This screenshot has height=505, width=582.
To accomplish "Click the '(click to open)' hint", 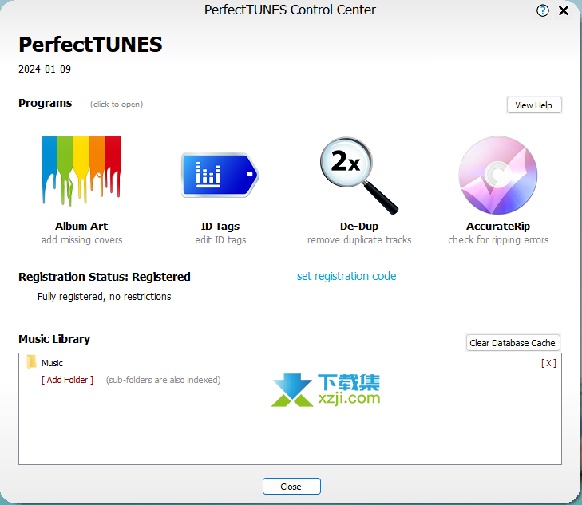I will tap(117, 105).
